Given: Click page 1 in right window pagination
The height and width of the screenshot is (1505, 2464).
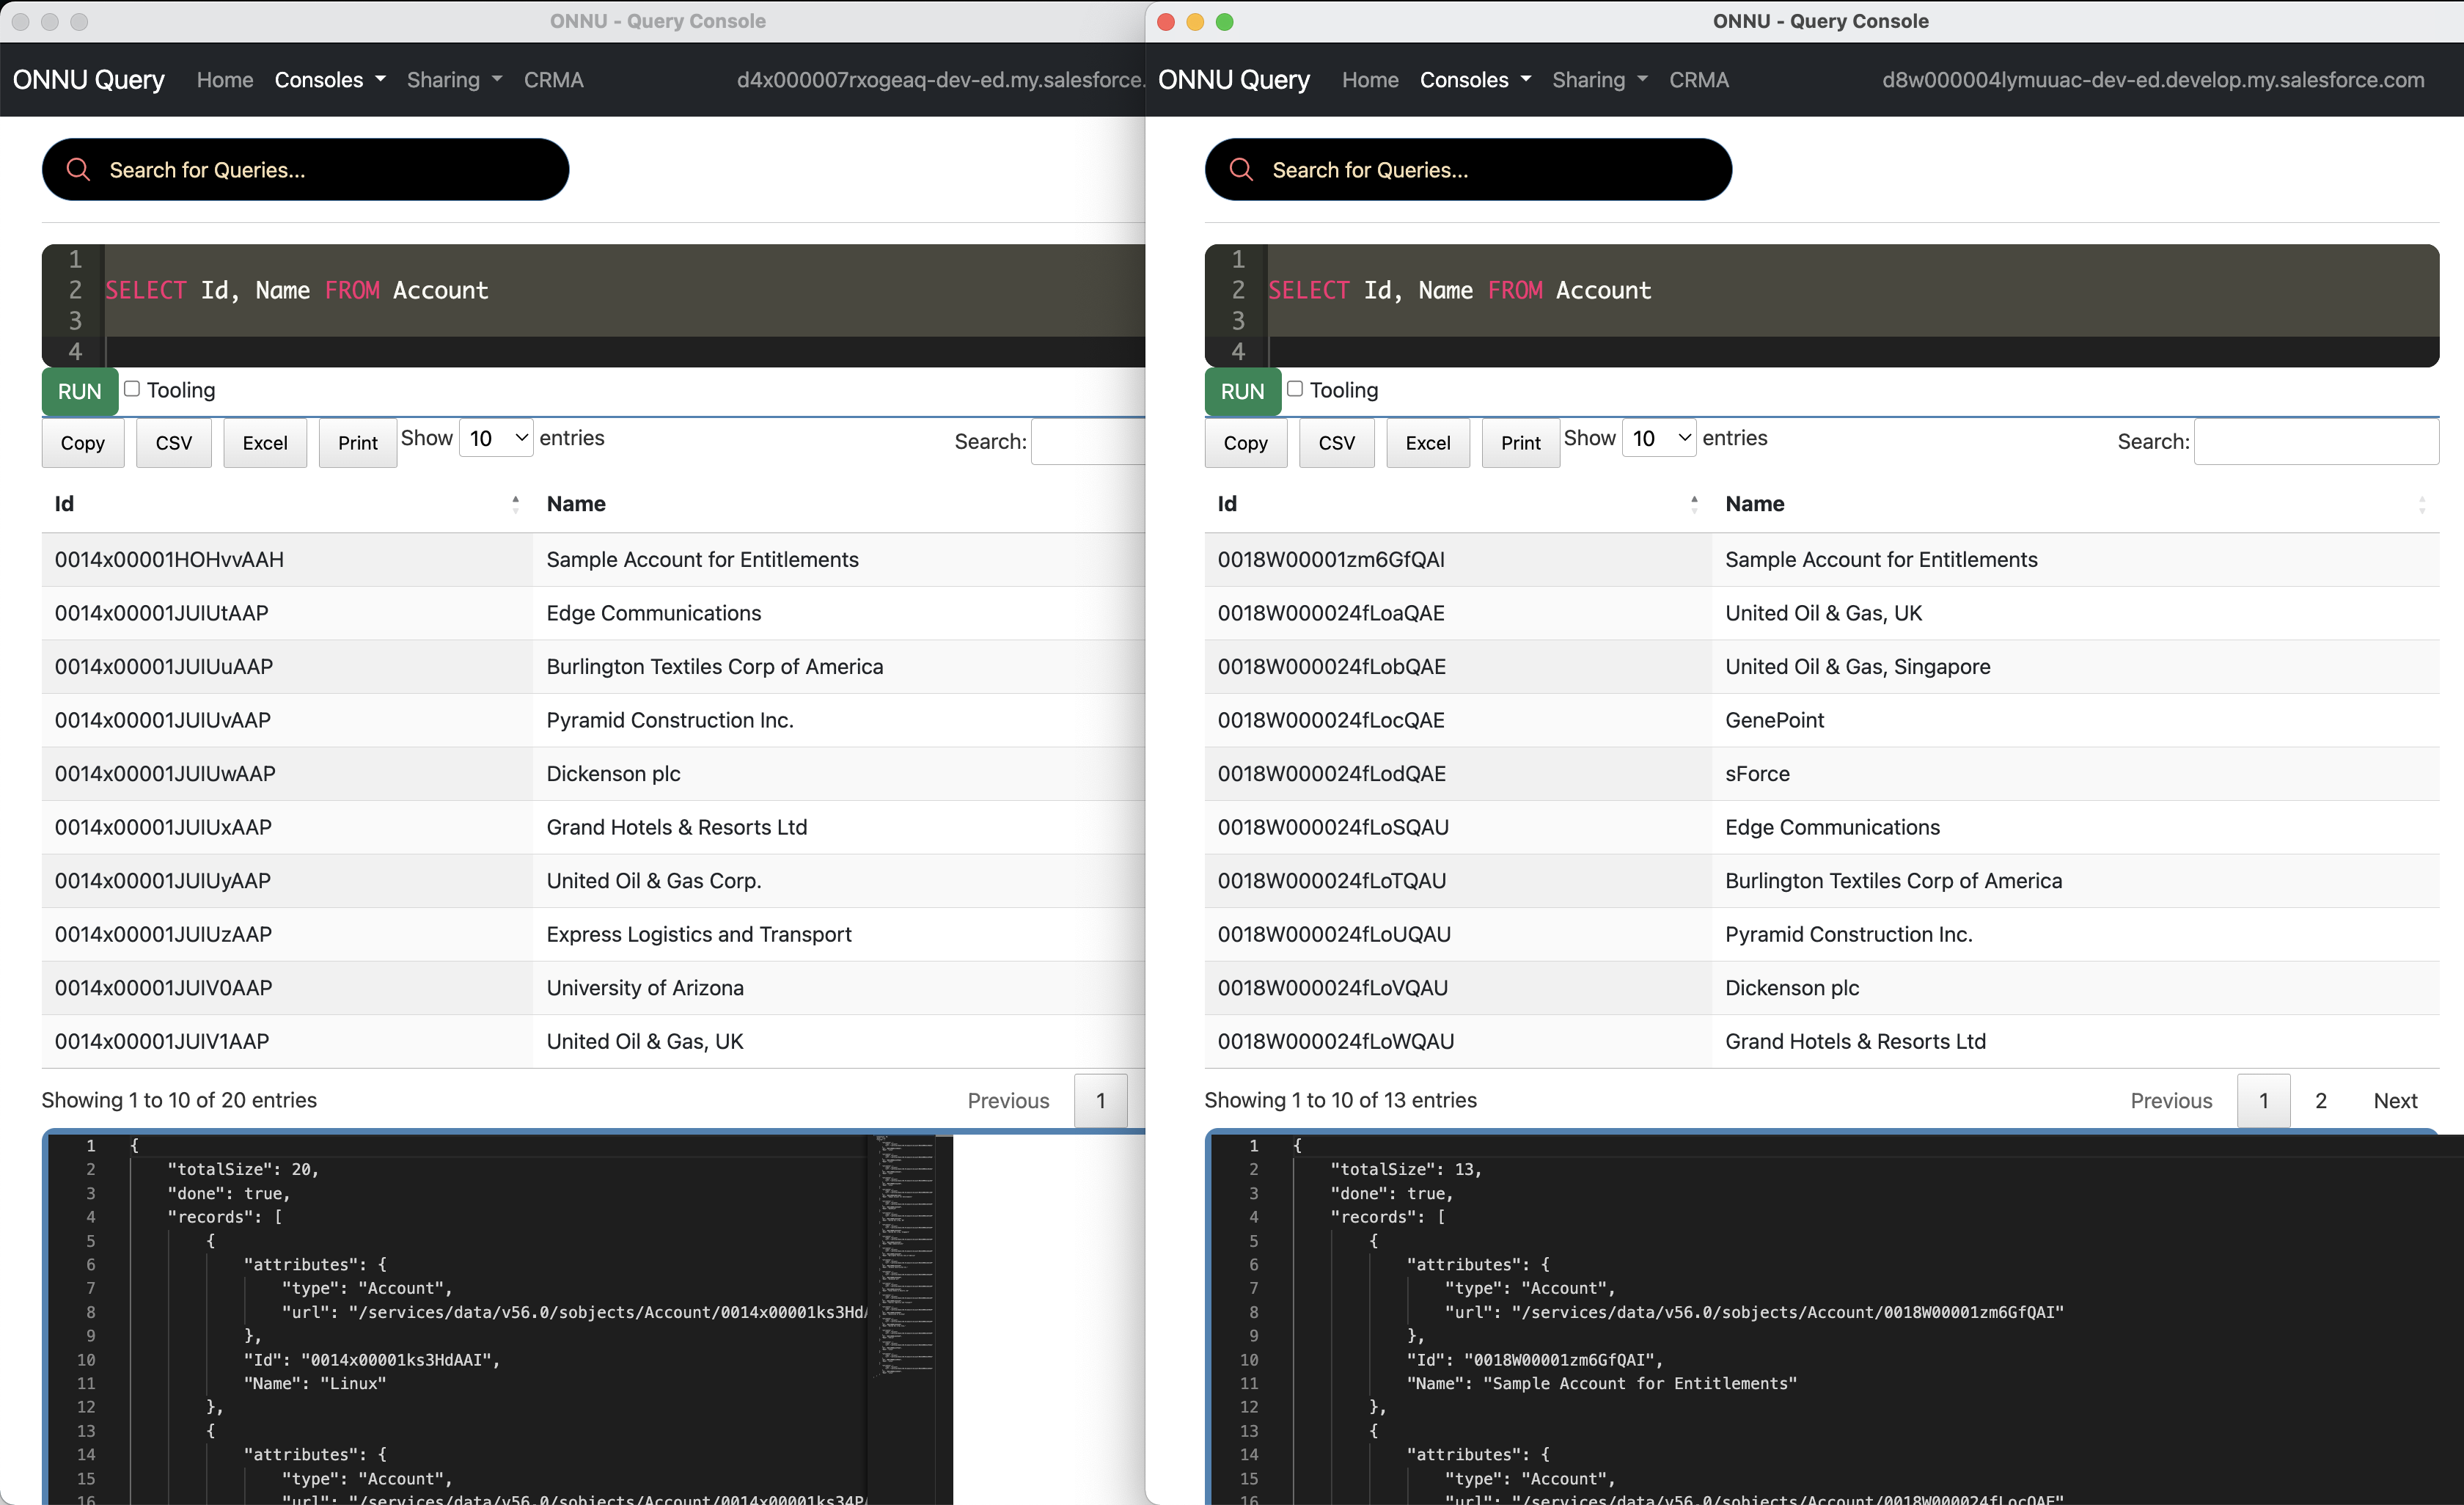Looking at the screenshot, I should point(2264,1100).
